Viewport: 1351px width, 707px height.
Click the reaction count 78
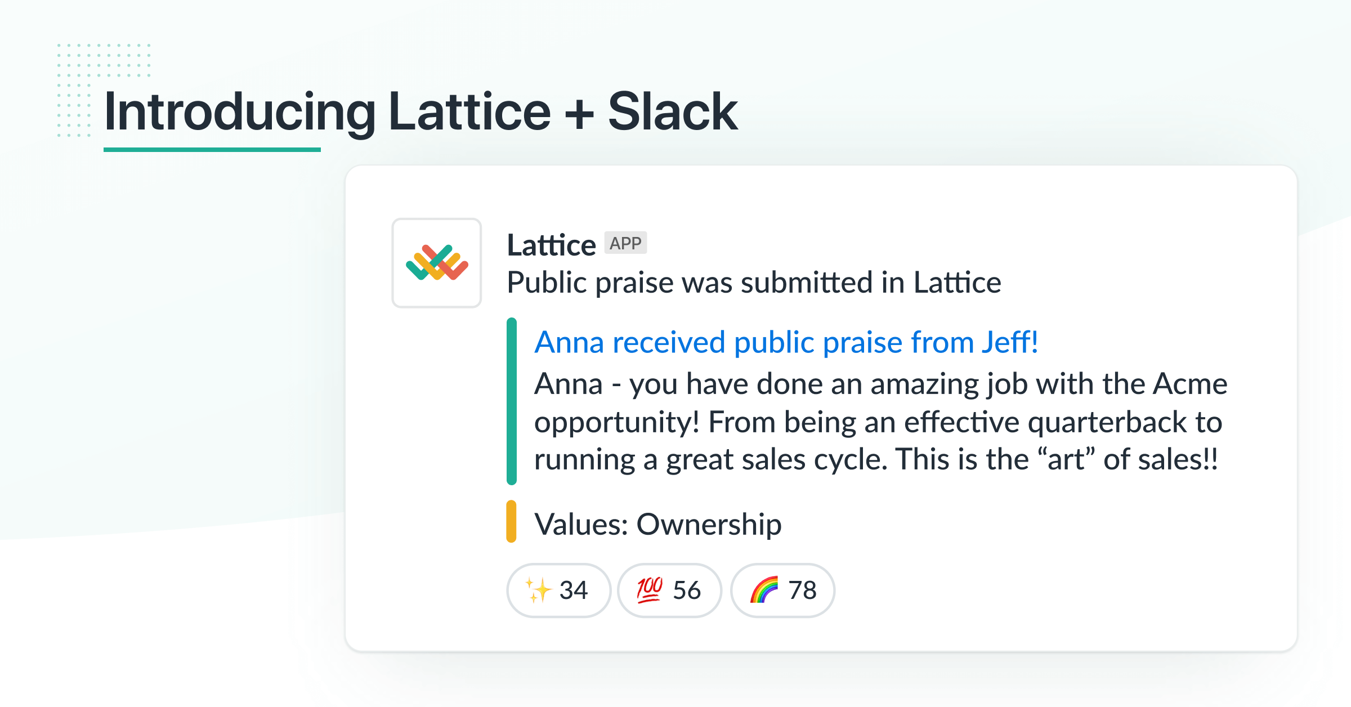[x=802, y=590]
